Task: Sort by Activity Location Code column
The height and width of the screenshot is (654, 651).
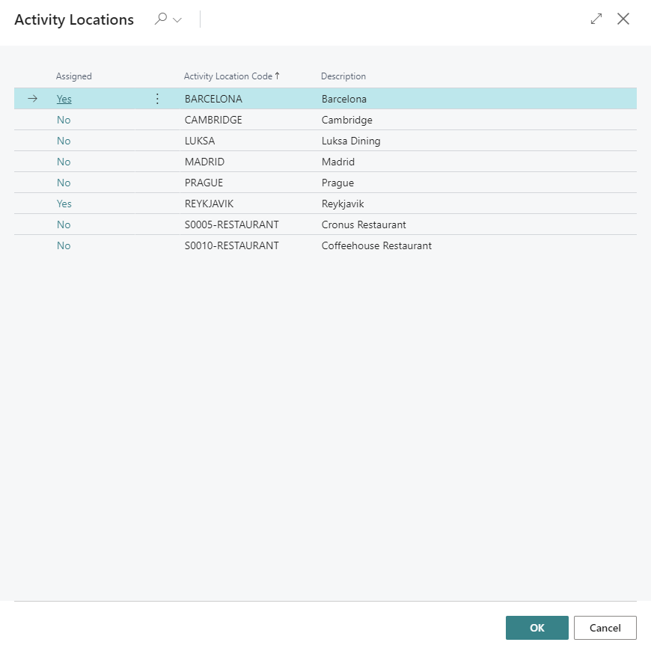Action: [228, 76]
